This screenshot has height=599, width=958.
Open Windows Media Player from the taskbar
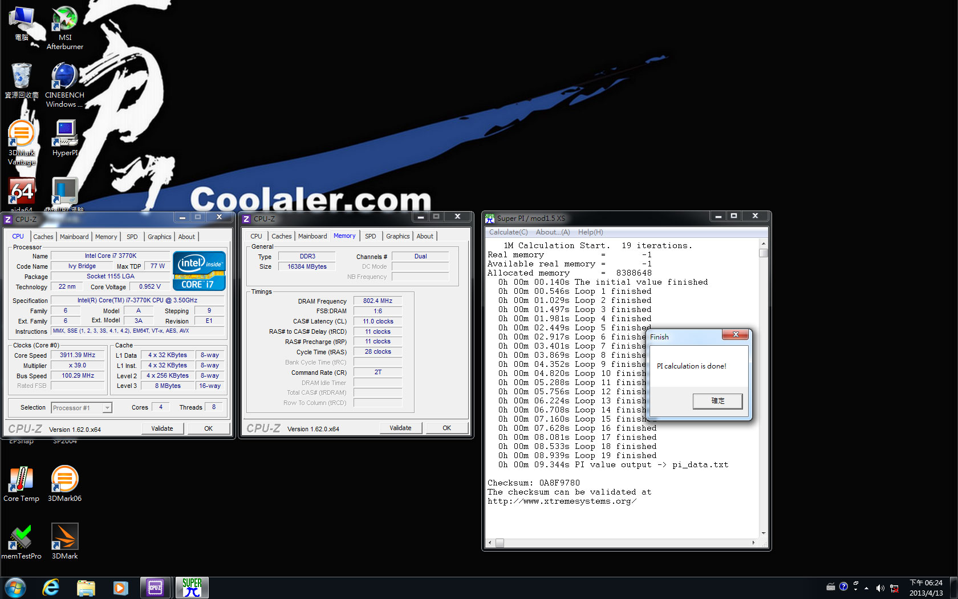pos(120,588)
